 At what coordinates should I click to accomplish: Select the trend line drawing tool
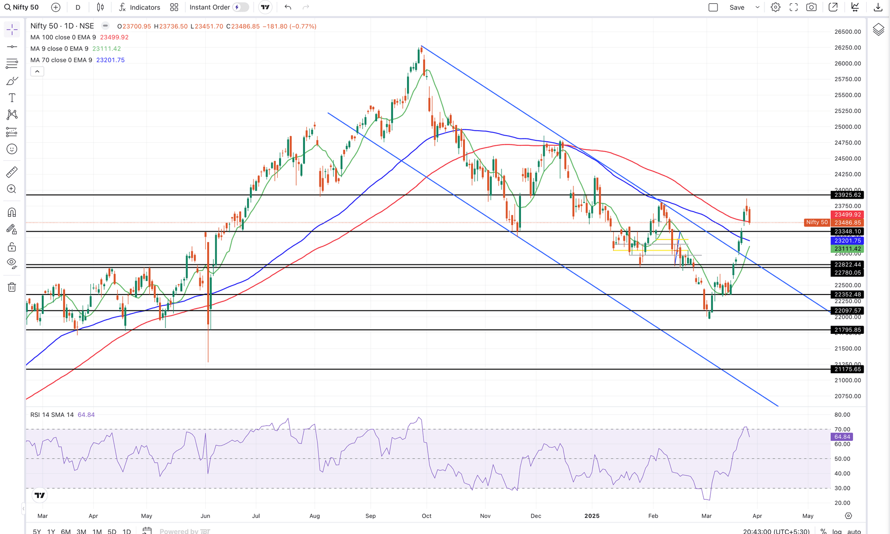point(12,47)
